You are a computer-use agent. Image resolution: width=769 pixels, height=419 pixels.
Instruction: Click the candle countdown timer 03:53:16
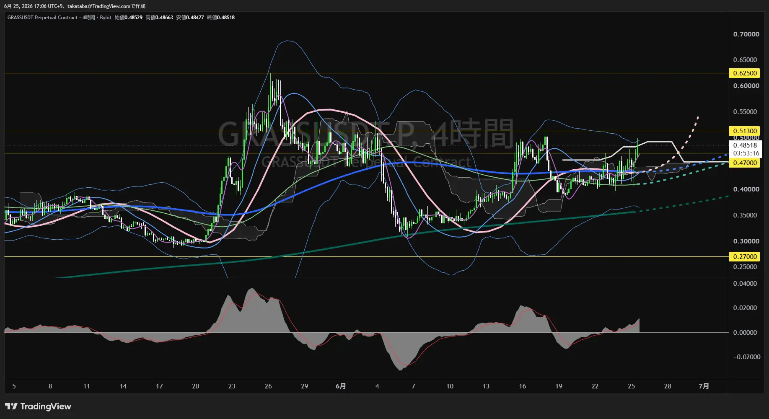(x=746, y=153)
